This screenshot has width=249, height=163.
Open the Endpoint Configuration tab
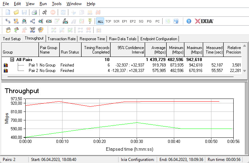(158, 39)
